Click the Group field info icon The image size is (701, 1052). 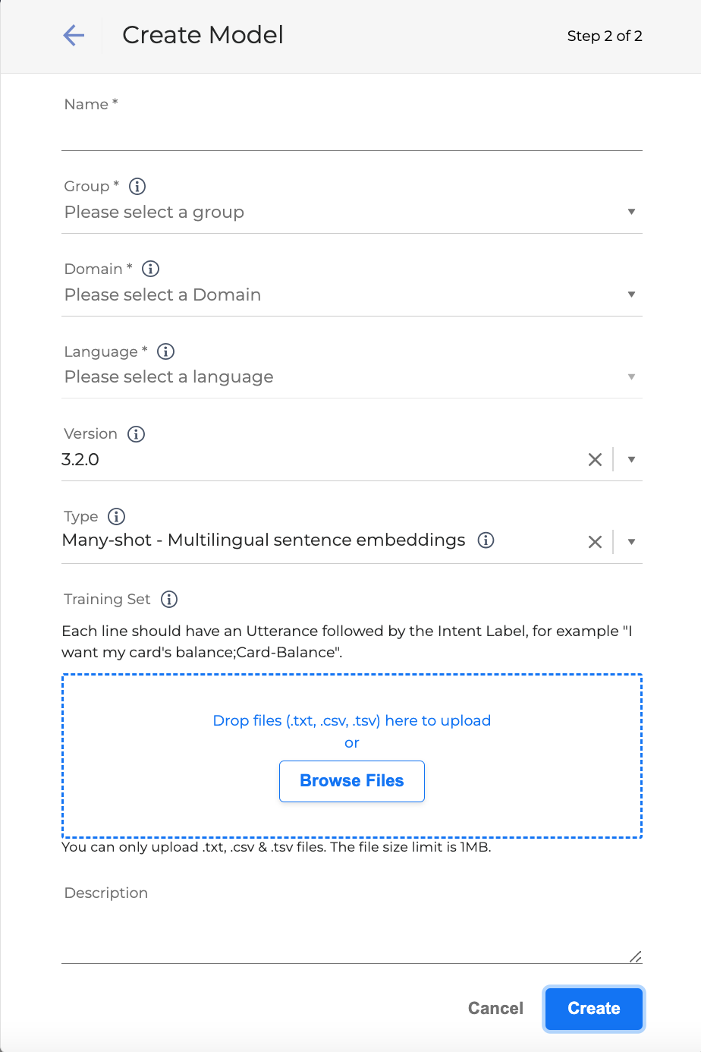click(137, 186)
